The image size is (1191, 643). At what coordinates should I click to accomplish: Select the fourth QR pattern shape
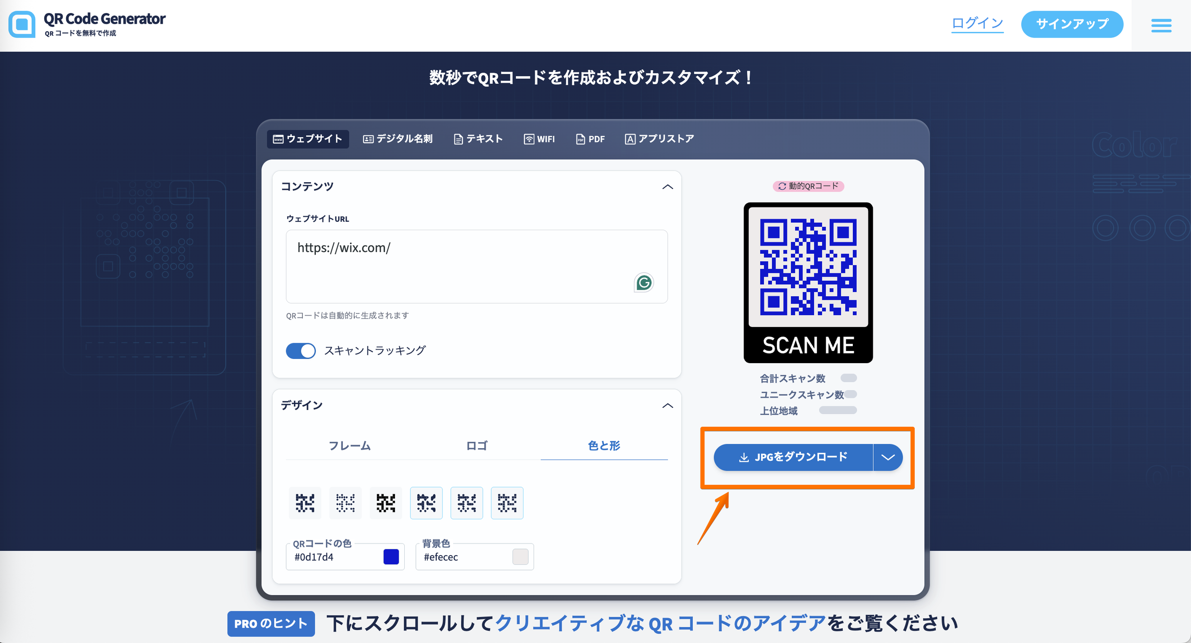click(x=427, y=503)
